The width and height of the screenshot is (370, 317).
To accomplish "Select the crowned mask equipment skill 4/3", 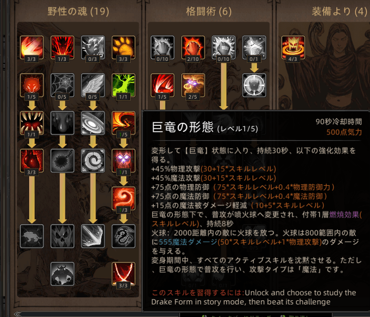I will click(293, 47).
